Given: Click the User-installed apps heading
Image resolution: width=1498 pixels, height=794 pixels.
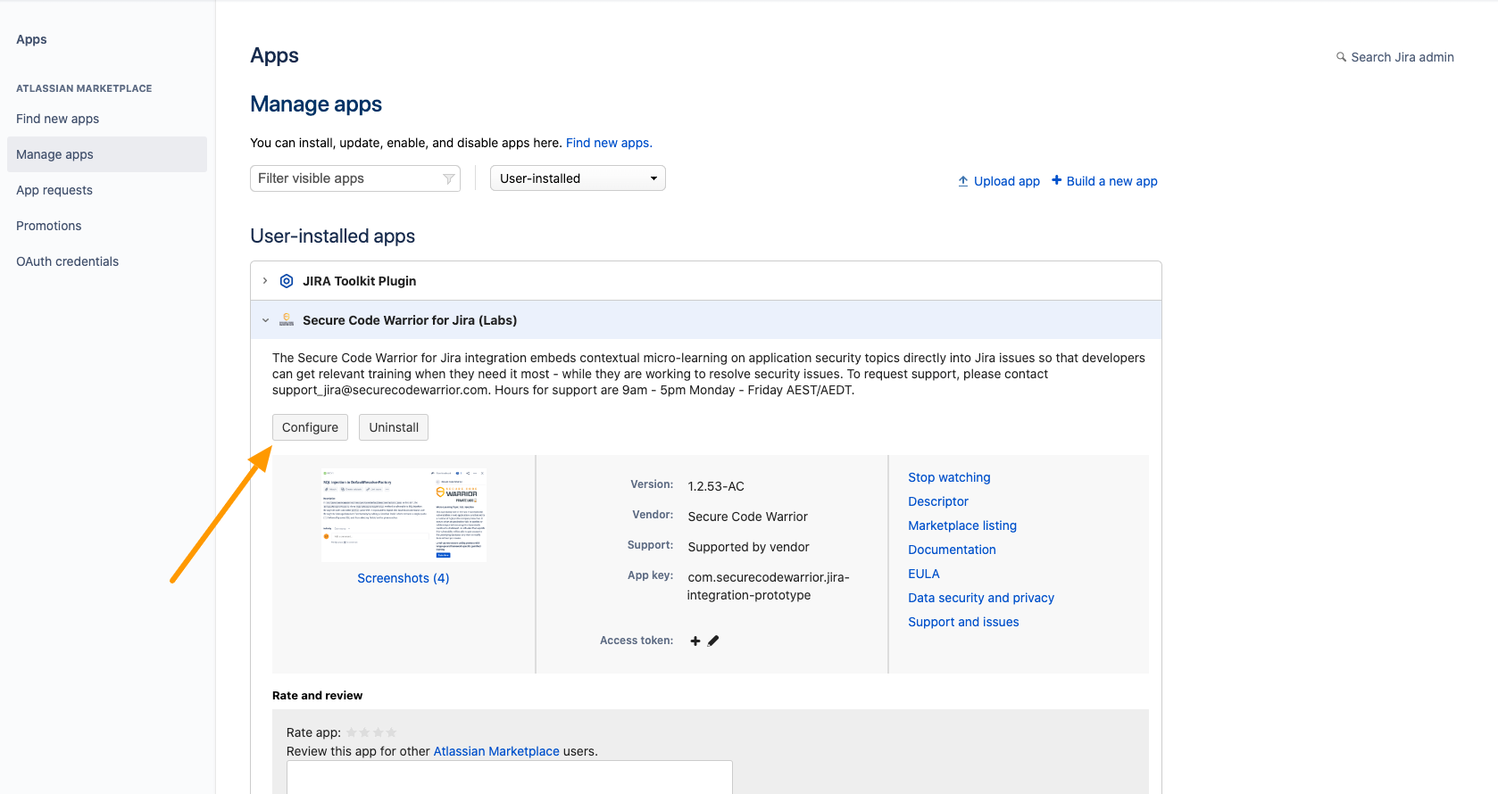Looking at the screenshot, I should (332, 236).
